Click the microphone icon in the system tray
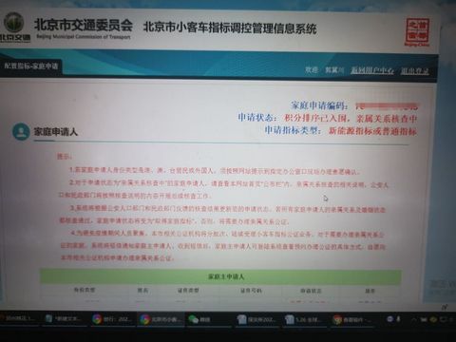 tap(399, 319)
